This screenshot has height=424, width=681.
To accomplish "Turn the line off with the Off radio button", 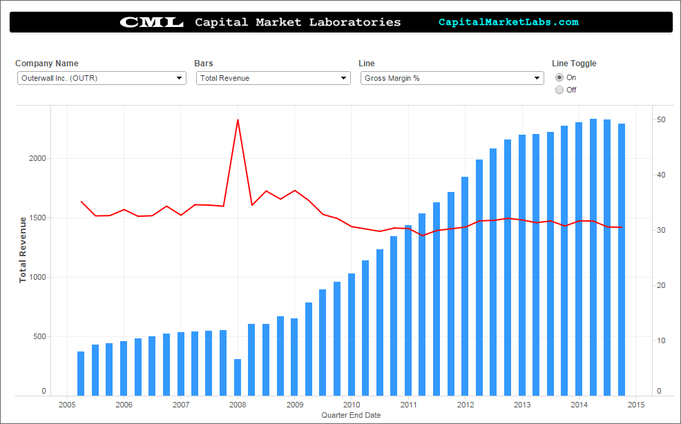I will tap(559, 90).
